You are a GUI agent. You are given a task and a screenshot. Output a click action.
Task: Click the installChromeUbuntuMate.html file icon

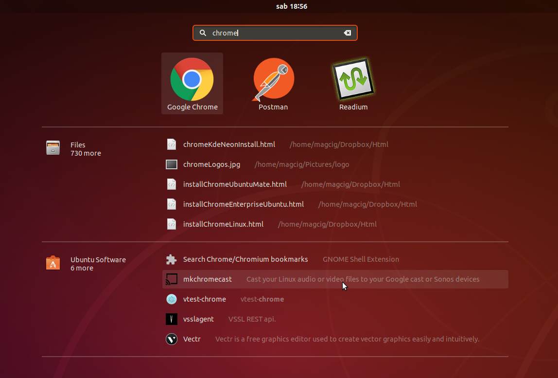(x=172, y=184)
